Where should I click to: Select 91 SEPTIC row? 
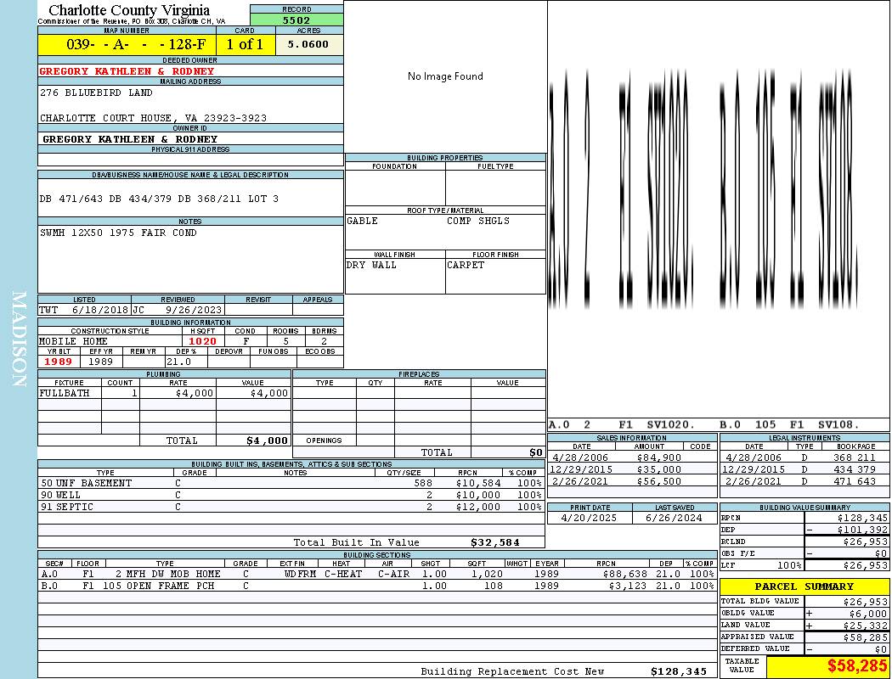291,507
